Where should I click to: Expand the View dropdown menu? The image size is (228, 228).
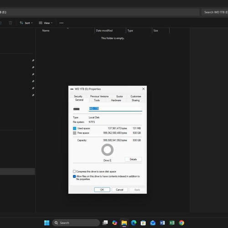click(46, 23)
